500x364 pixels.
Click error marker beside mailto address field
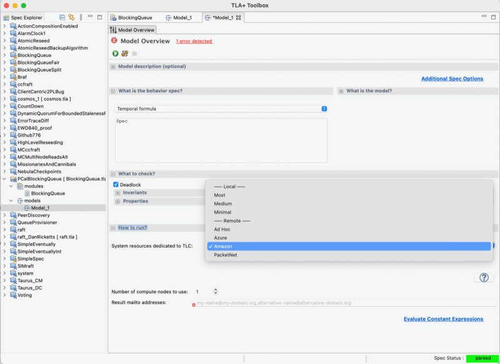tap(194, 305)
